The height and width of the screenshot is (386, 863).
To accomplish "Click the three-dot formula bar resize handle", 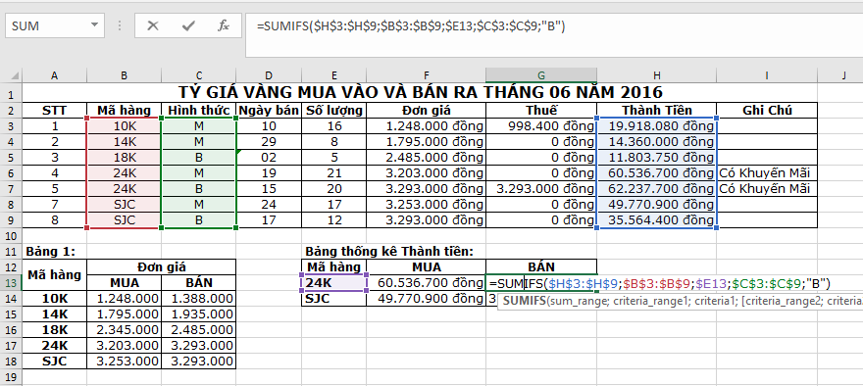I will pyautogui.click(x=120, y=25).
